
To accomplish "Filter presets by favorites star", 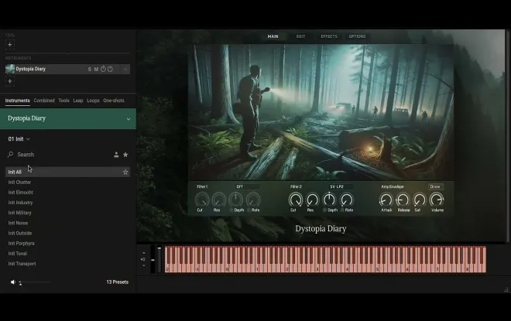I will [125, 155].
